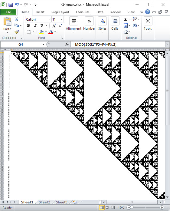Click the Fill down arrow icon
Screen dimensions: 170x211
[126, 26]
